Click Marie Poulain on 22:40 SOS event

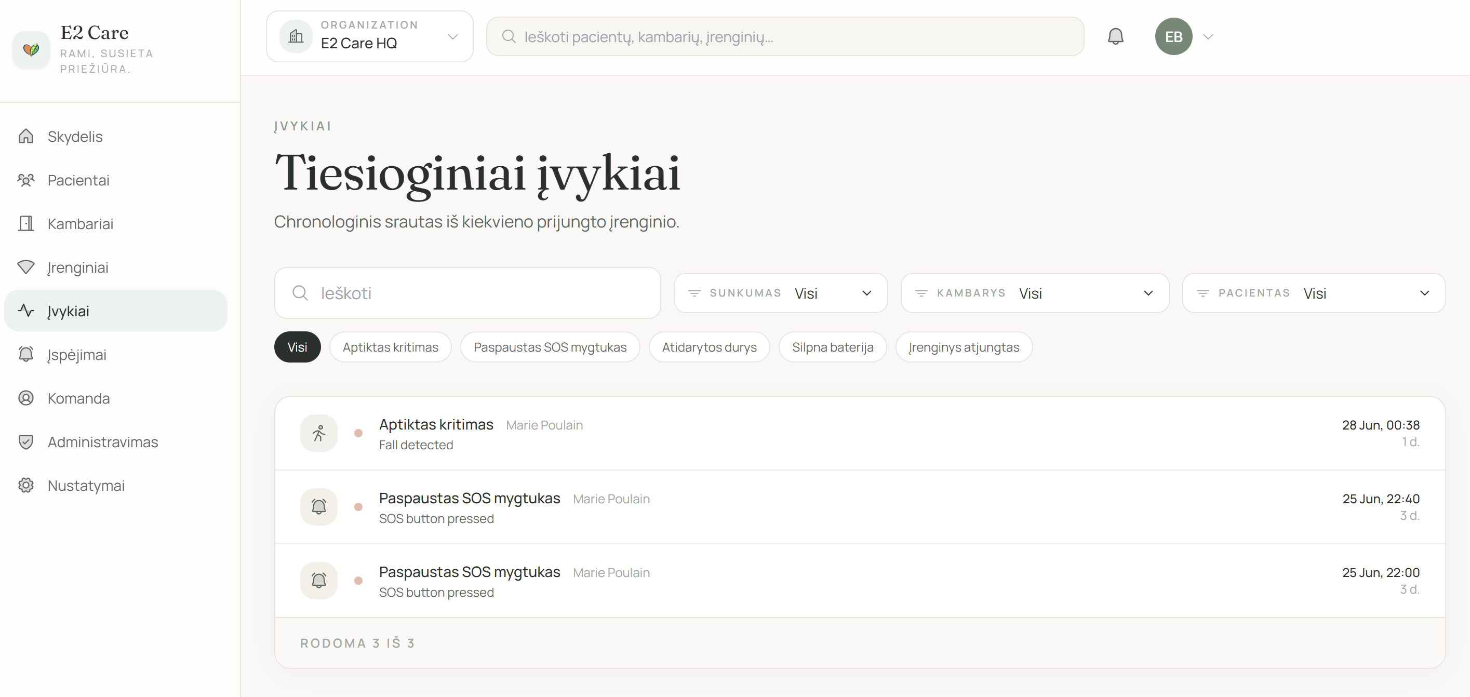611,499
